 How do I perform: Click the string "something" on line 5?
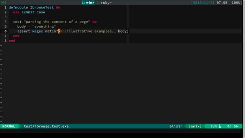coord(44,26)
